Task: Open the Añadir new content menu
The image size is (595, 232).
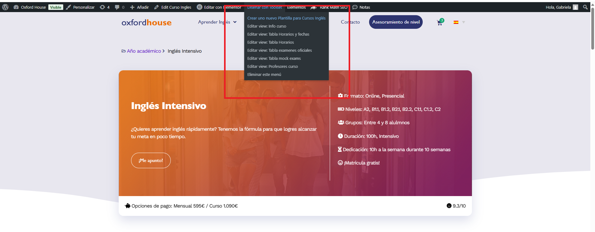Action: (x=139, y=7)
